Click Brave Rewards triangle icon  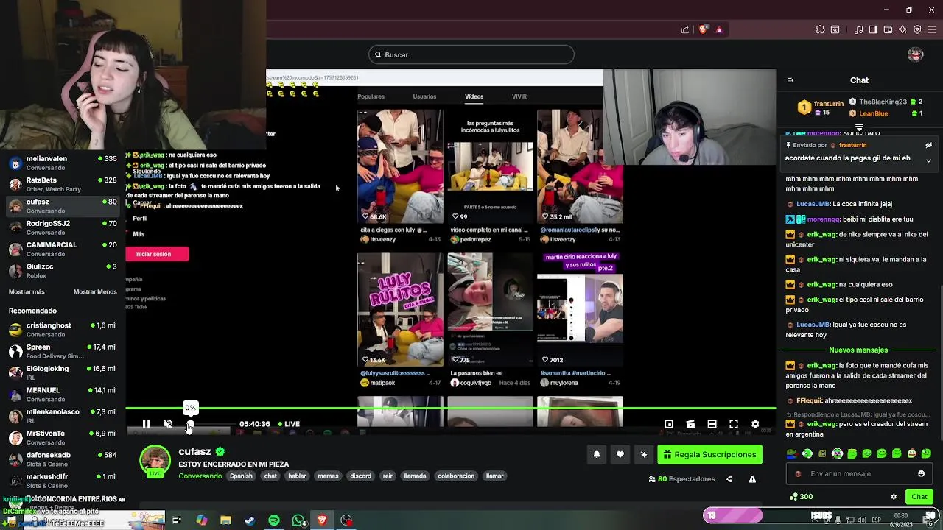(x=719, y=29)
